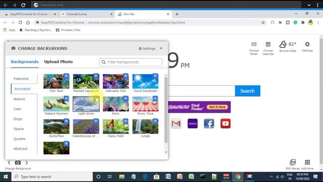Open the YouTube shortcut icon
323x182 pixels.
pyautogui.click(x=226, y=123)
